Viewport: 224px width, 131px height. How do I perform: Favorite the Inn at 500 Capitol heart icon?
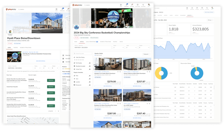(x=147, y=104)
